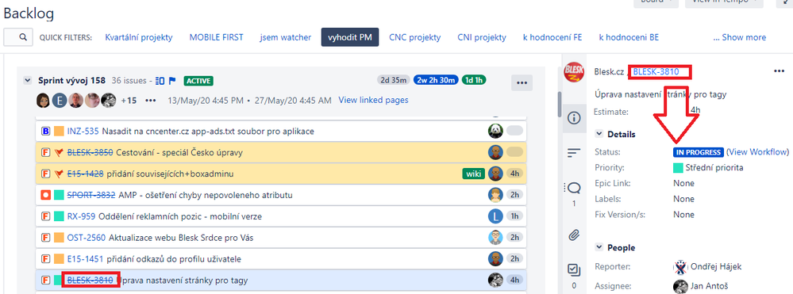Image resolution: width=793 pixels, height=294 pixels.
Task: Click the green 1d 1h time badge
Action: 474,80
